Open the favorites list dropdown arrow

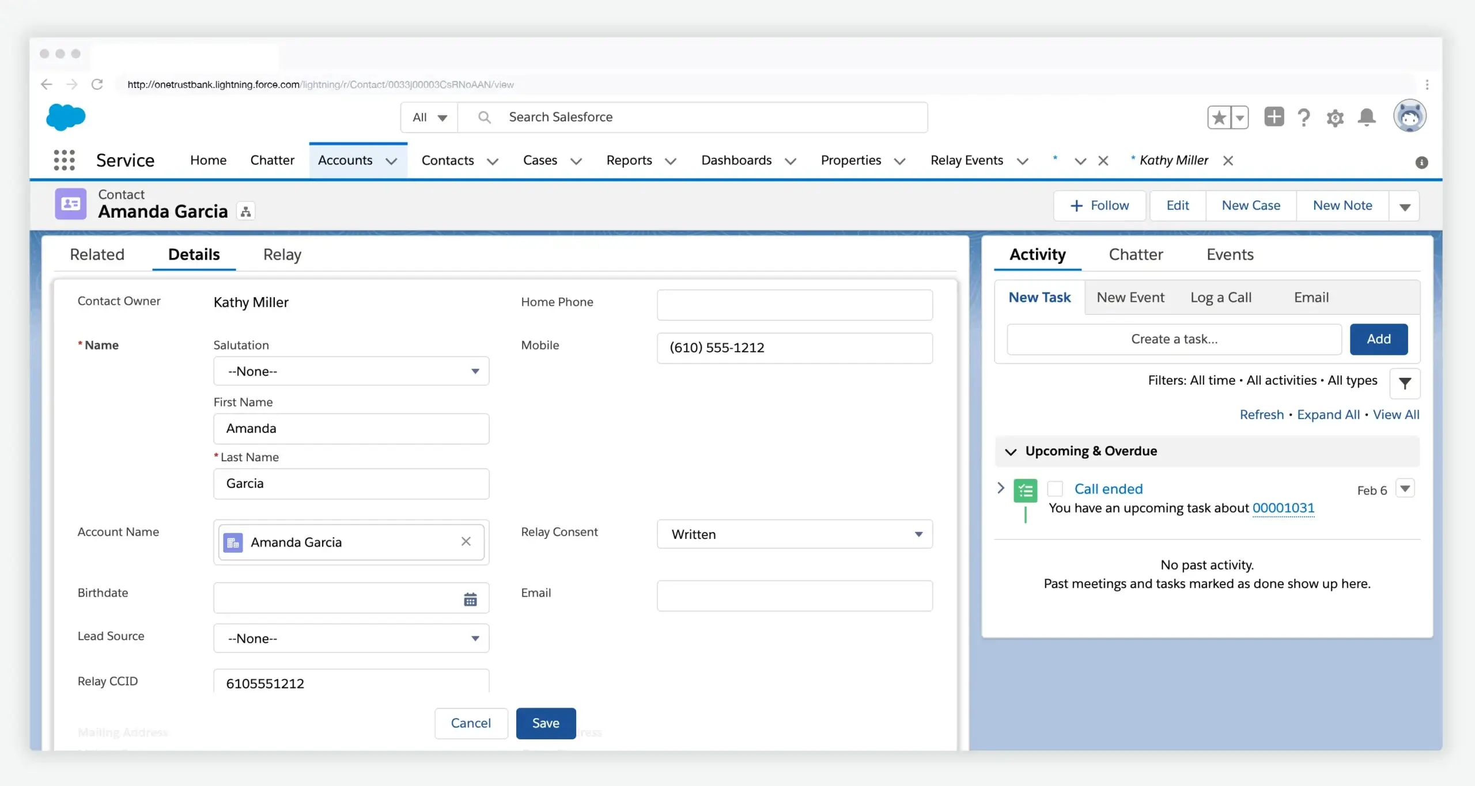(1240, 117)
